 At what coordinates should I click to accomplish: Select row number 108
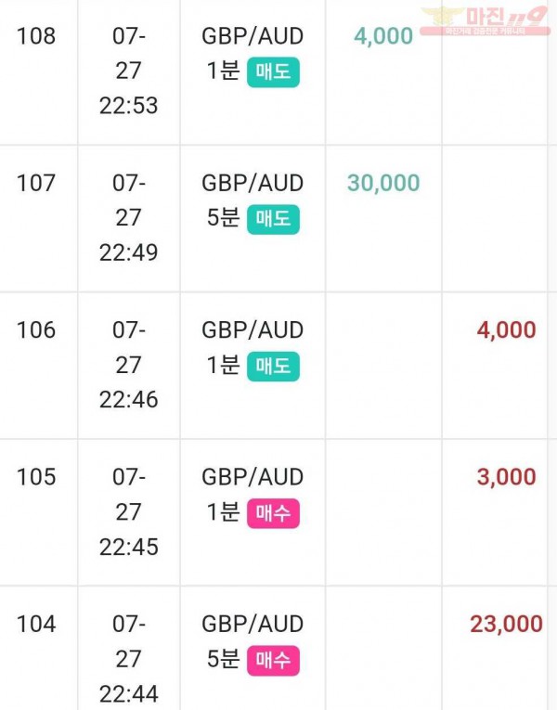pyautogui.click(x=36, y=36)
